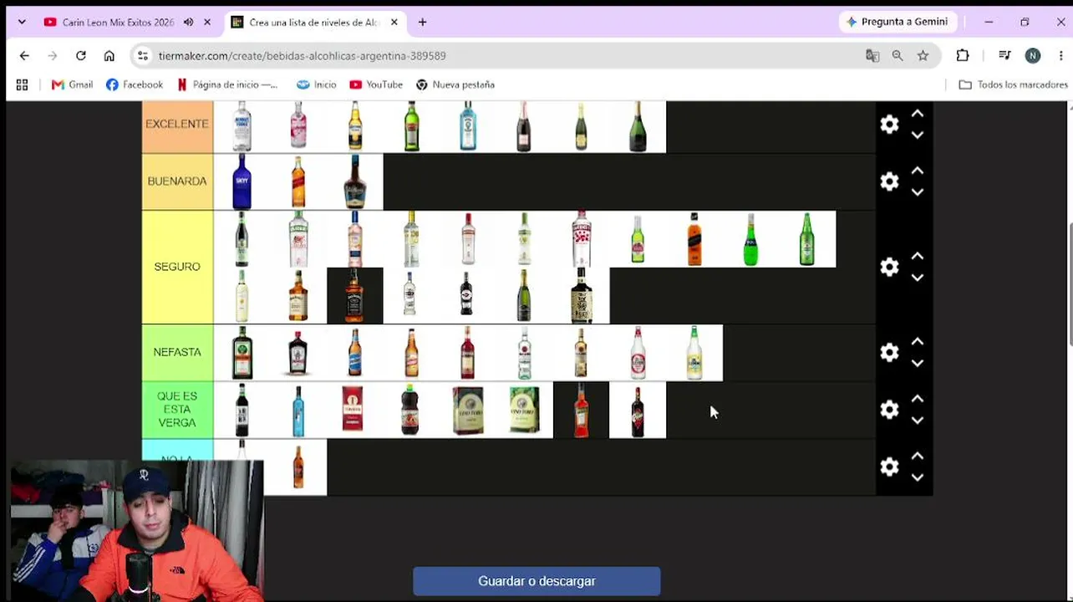Select the Jägermeister bottle in NEFASTA
The image size is (1073, 602).
242,353
